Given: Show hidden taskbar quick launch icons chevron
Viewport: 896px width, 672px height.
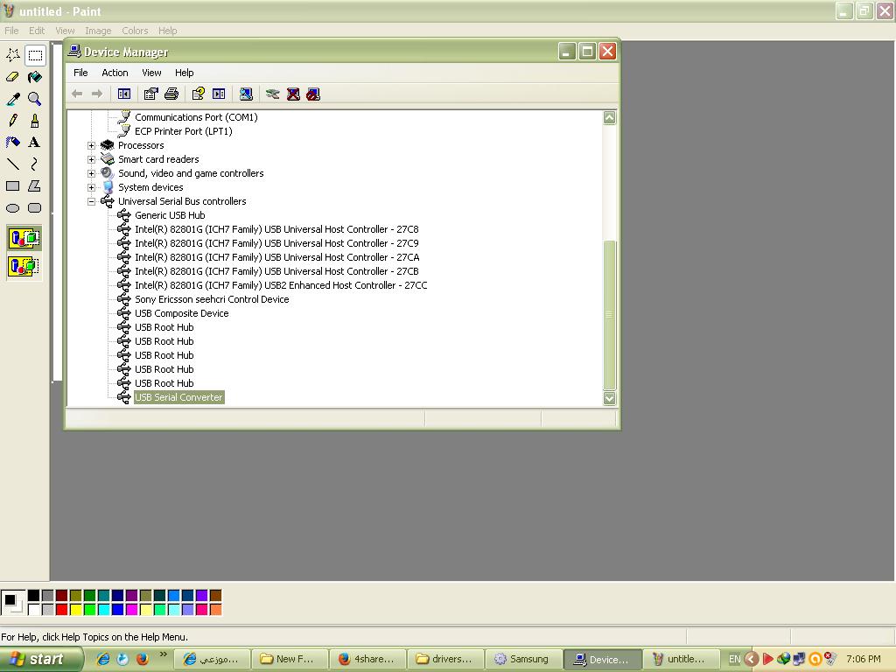Looking at the screenshot, I should point(164,654).
